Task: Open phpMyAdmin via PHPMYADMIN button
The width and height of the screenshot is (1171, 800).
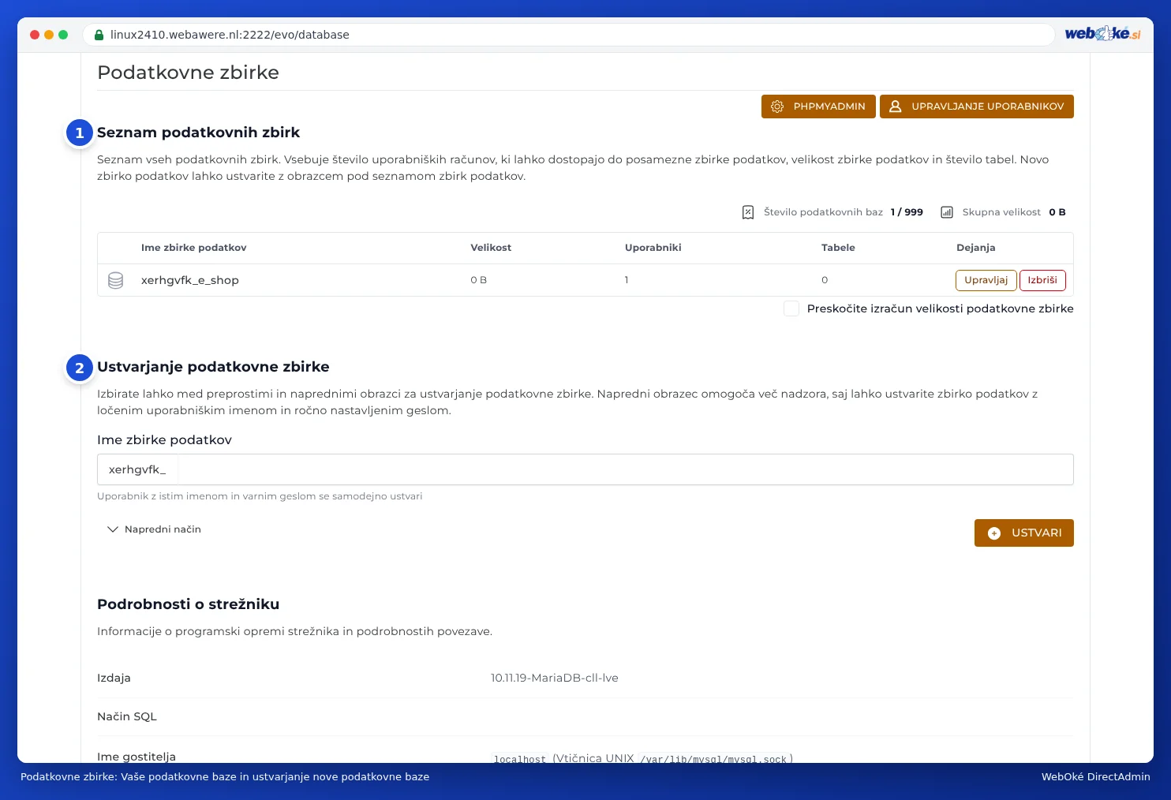Action: pyautogui.click(x=818, y=107)
